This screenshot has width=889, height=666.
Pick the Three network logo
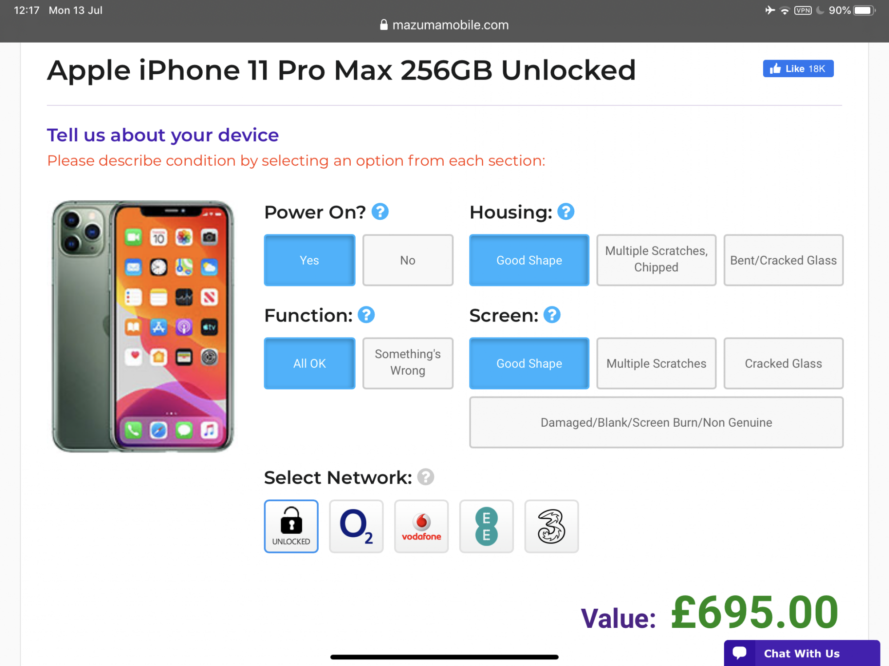pos(552,526)
